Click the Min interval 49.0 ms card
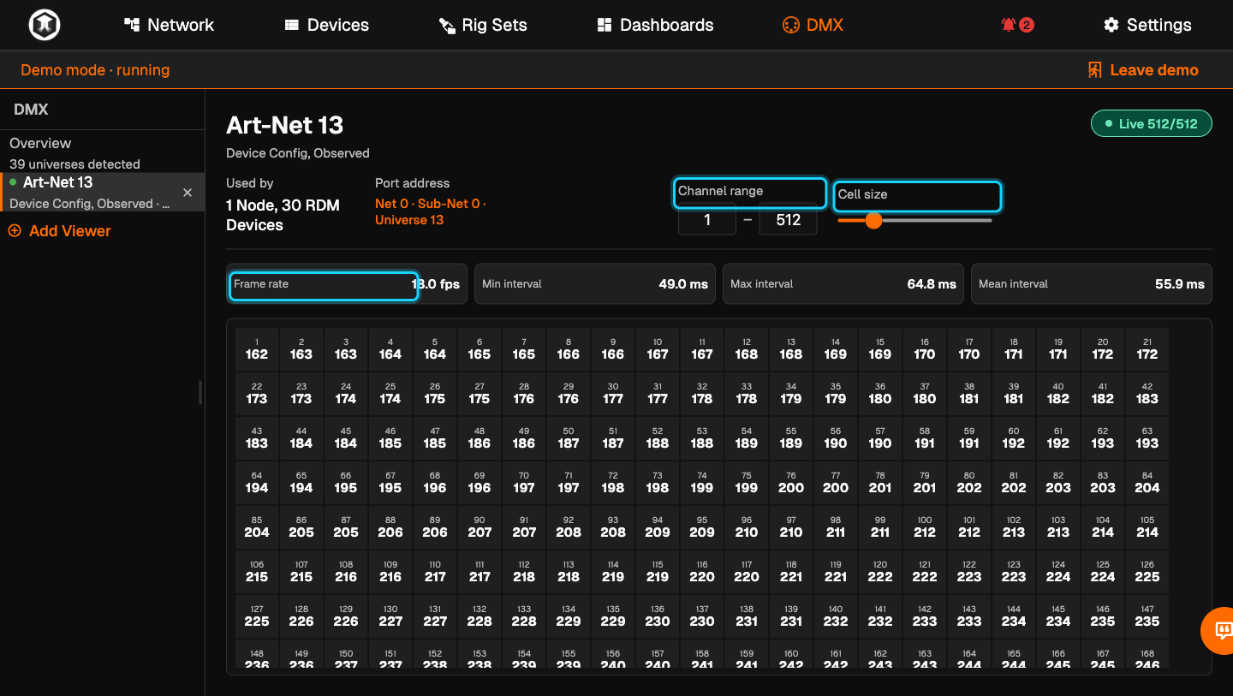The height and width of the screenshot is (696, 1233). click(595, 284)
